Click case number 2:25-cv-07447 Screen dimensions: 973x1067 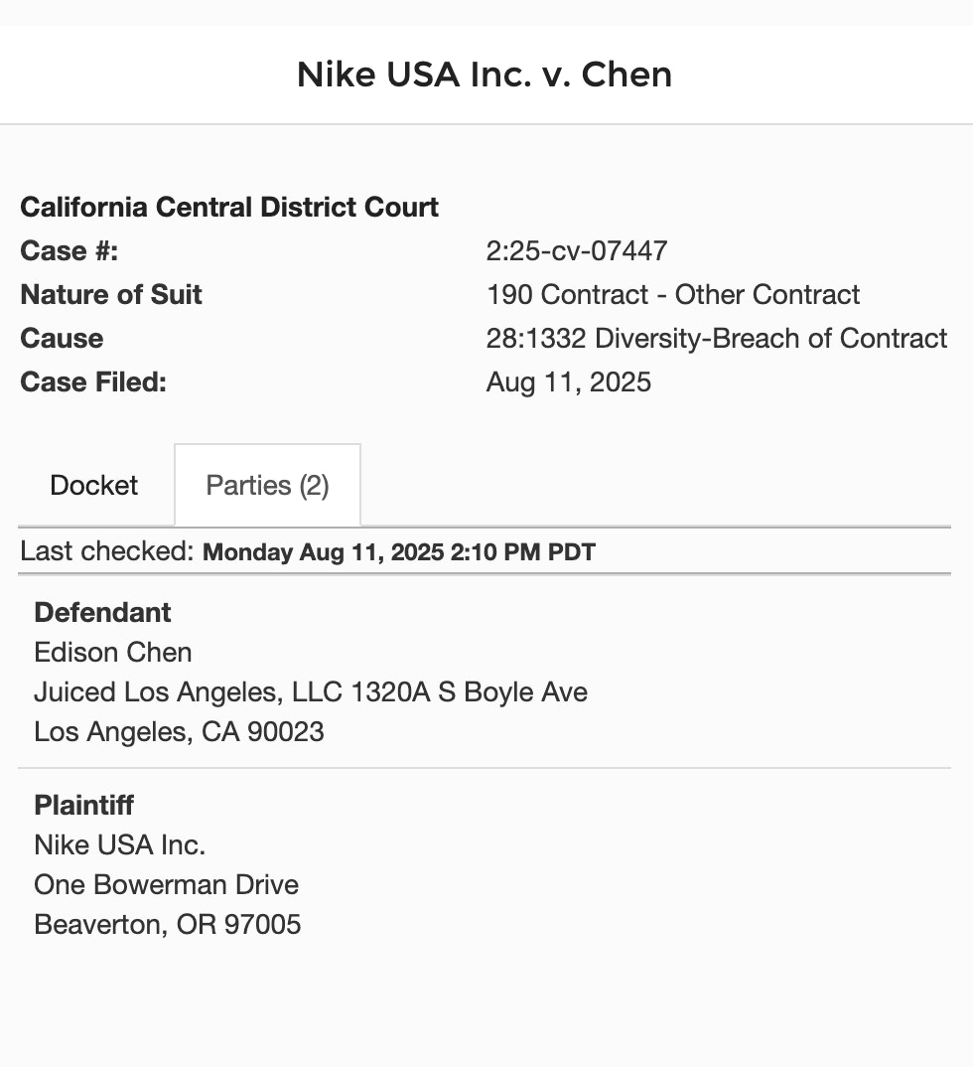pyautogui.click(x=577, y=251)
